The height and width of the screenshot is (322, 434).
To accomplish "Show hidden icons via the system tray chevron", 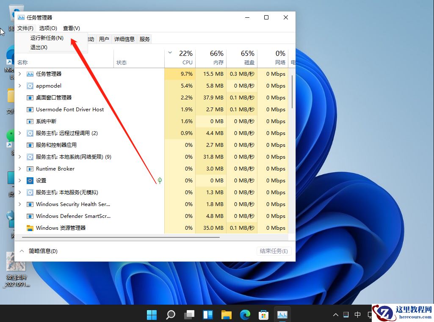I will (x=335, y=315).
